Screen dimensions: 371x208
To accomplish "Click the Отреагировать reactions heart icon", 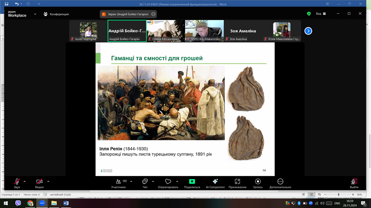I will (x=168, y=182).
